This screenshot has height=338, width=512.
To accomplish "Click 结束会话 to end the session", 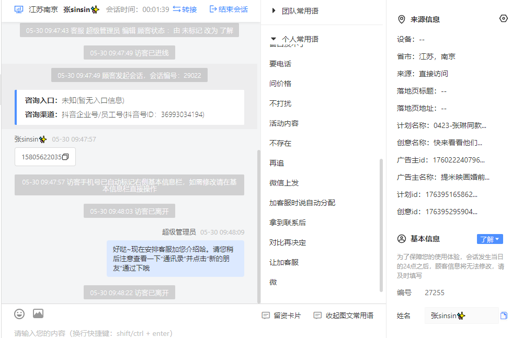I will [233, 9].
